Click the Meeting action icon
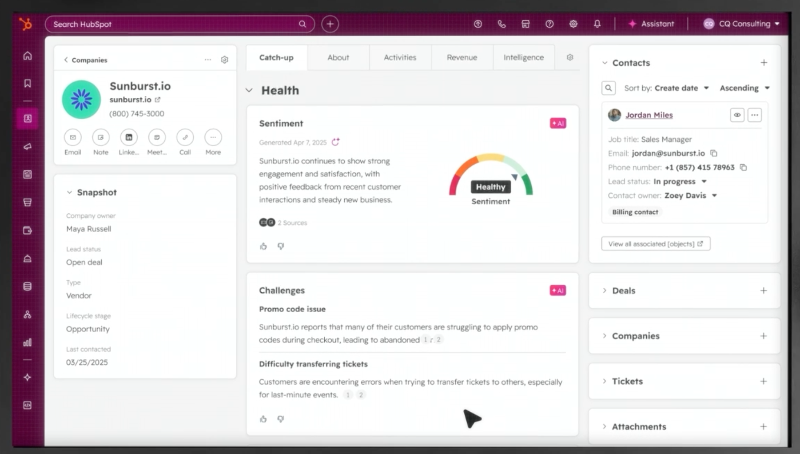Screen dimensions: 800x454 click(157, 137)
